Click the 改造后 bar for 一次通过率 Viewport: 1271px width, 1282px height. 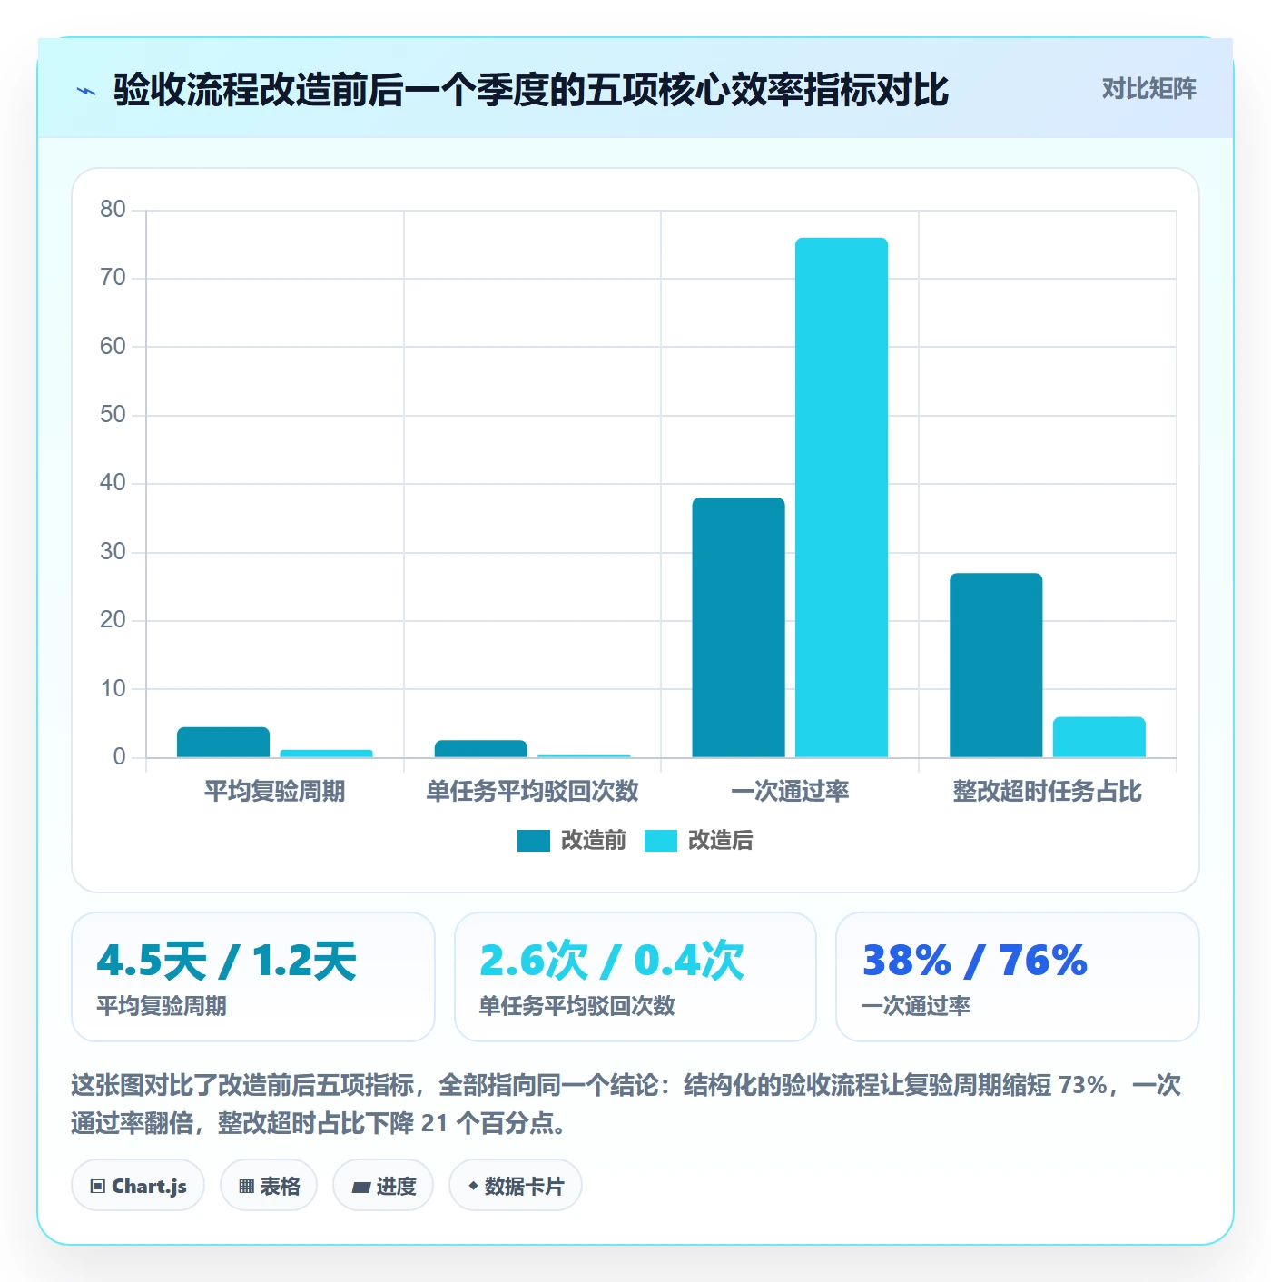[x=842, y=498]
